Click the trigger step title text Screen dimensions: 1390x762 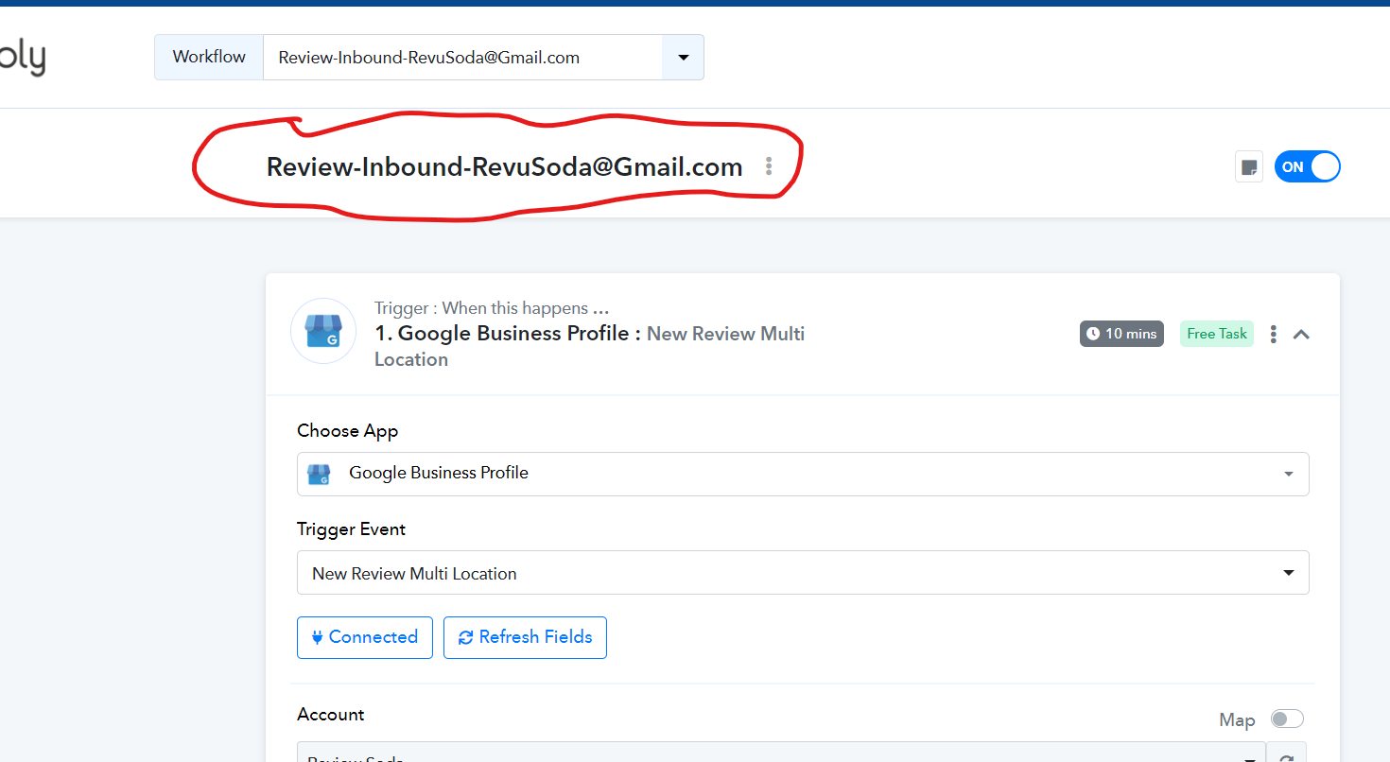point(589,346)
